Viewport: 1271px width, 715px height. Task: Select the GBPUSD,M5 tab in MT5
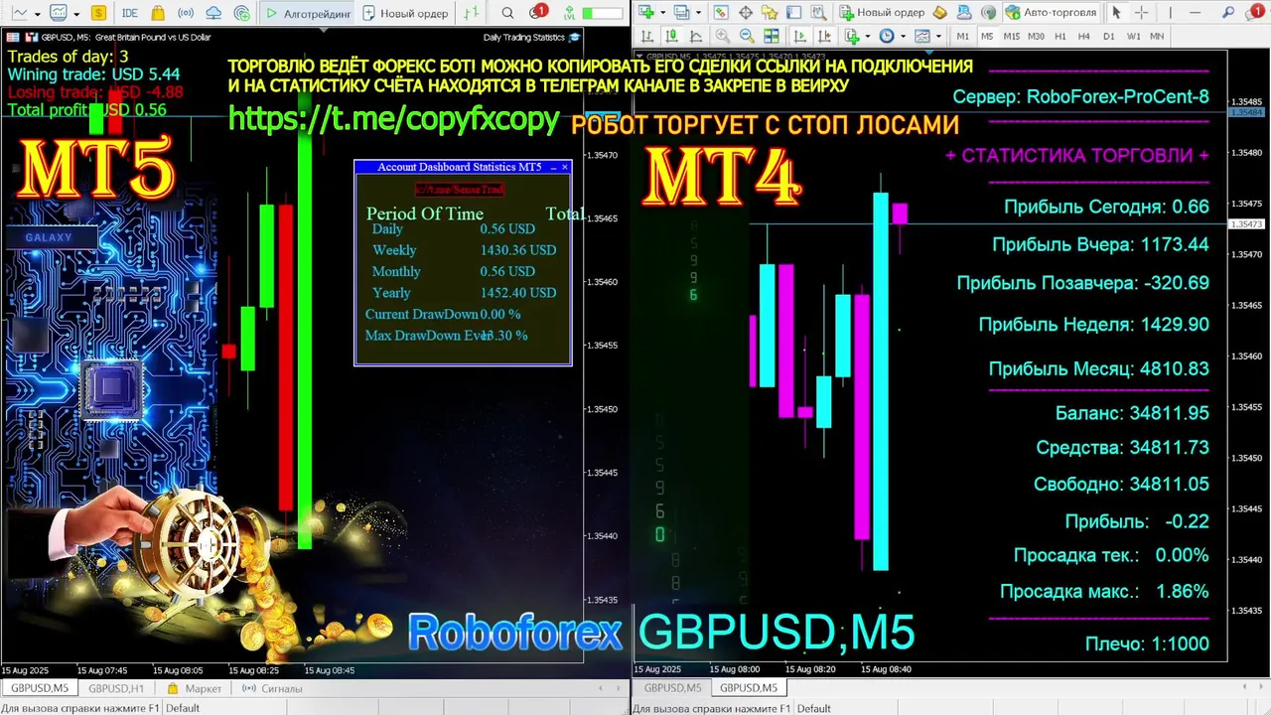coord(39,688)
